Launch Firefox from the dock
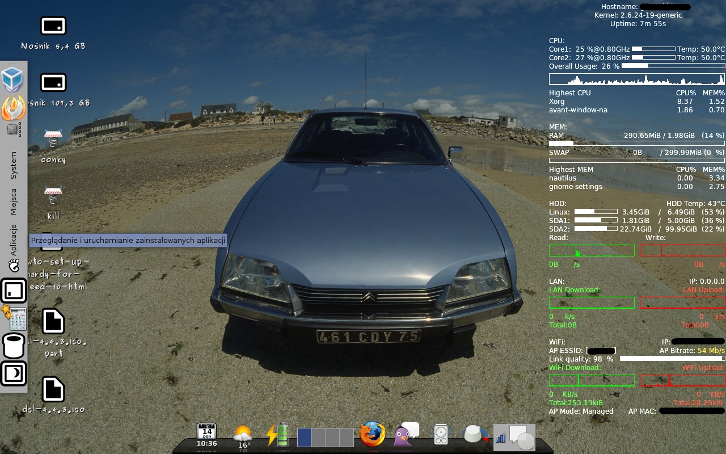 pos(373,434)
